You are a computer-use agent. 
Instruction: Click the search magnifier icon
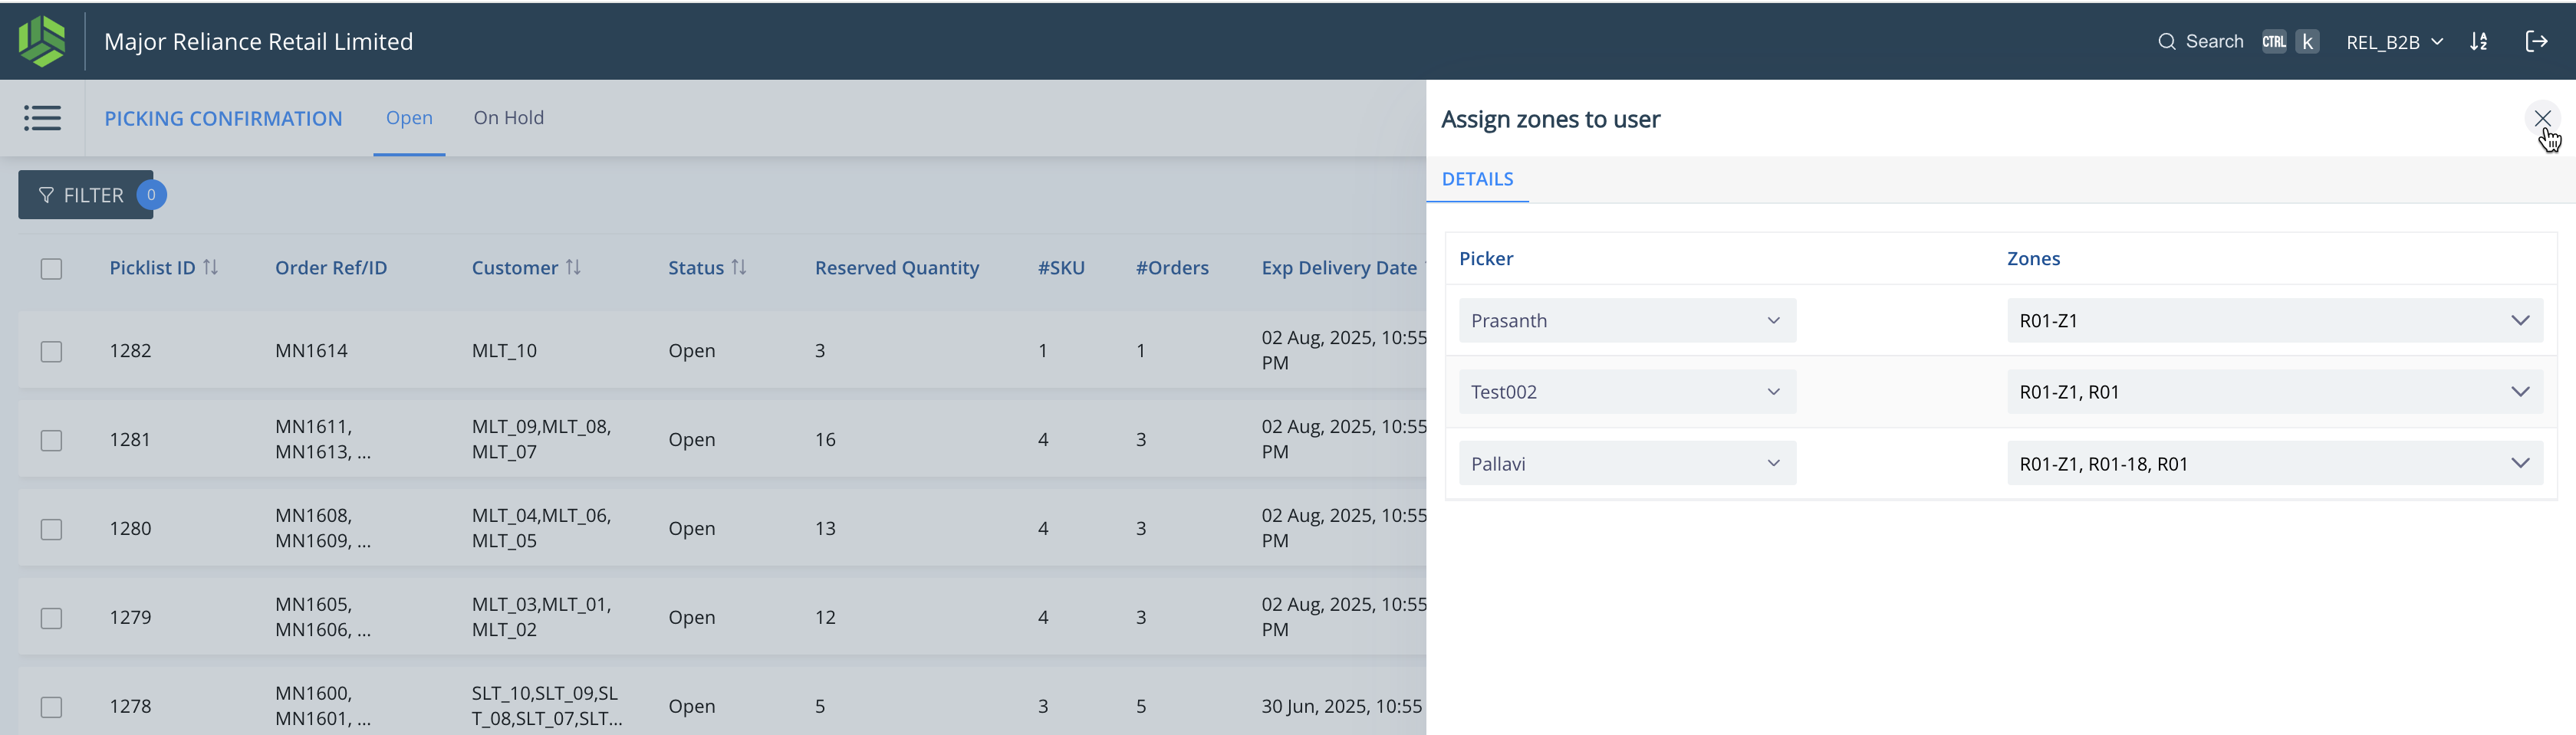(2166, 42)
